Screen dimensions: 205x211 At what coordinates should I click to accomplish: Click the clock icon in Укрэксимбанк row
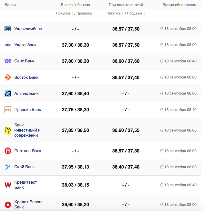click(162, 29)
